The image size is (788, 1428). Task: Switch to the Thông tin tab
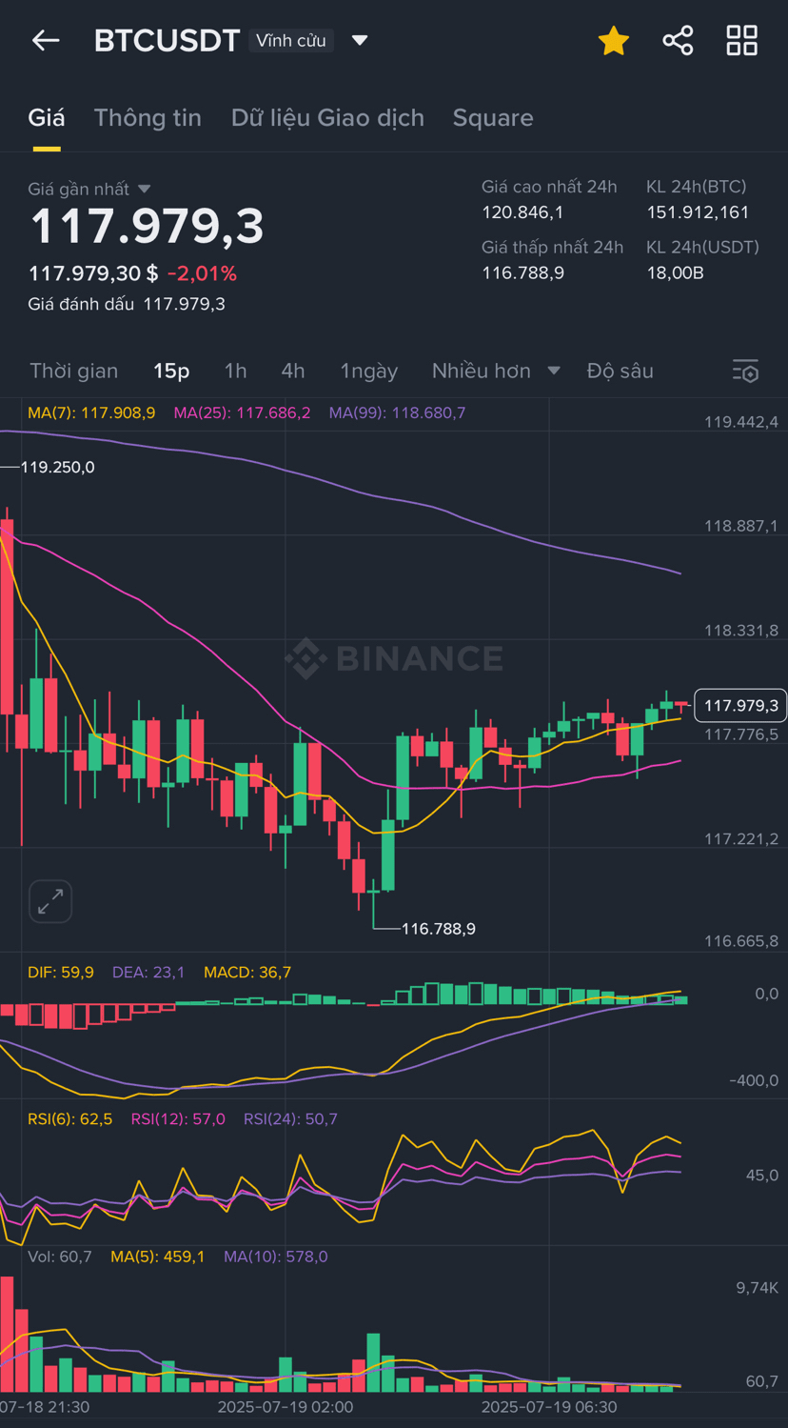pos(148,117)
